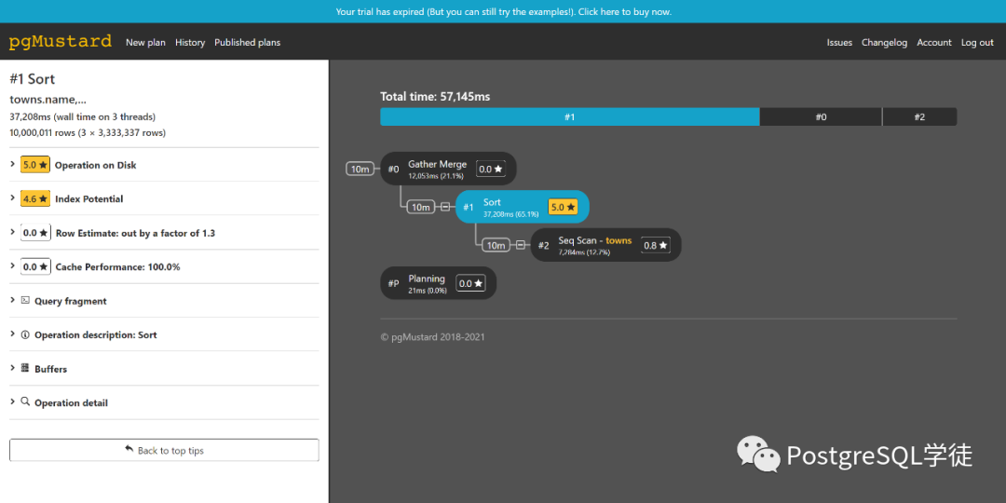Expand Operation description Sort chevron
Screen dimensions: 1006x503
[x=13, y=334]
